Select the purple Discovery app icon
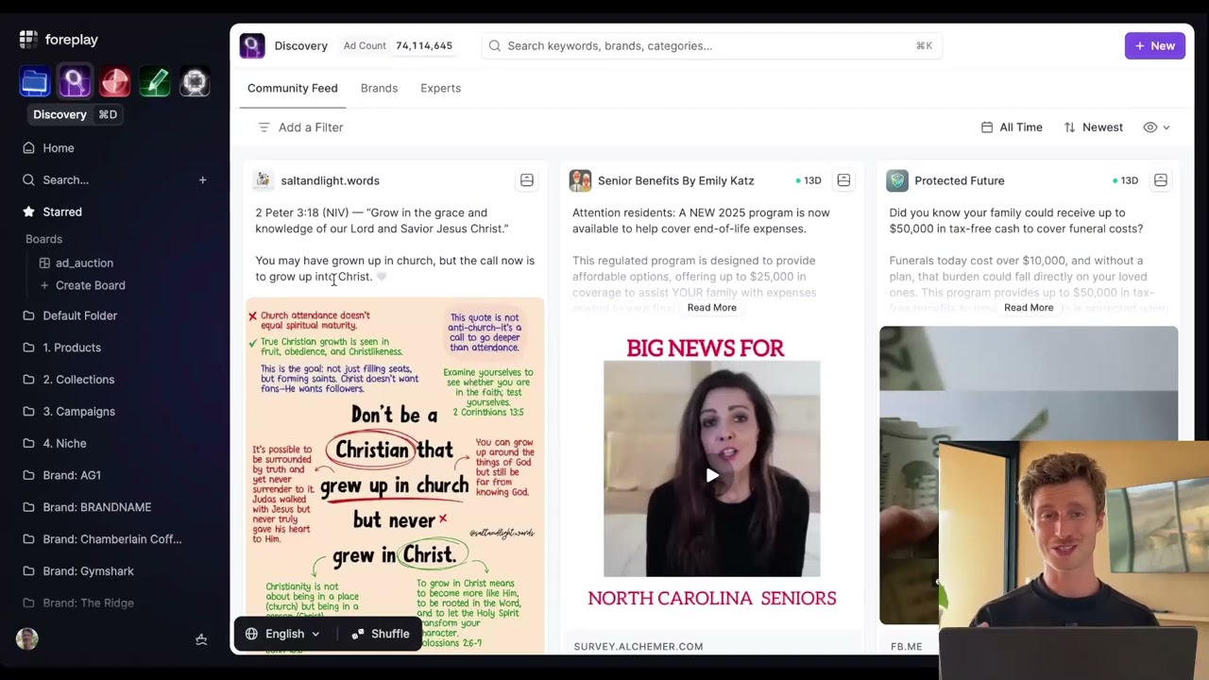The width and height of the screenshot is (1209, 680). point(75,82)
